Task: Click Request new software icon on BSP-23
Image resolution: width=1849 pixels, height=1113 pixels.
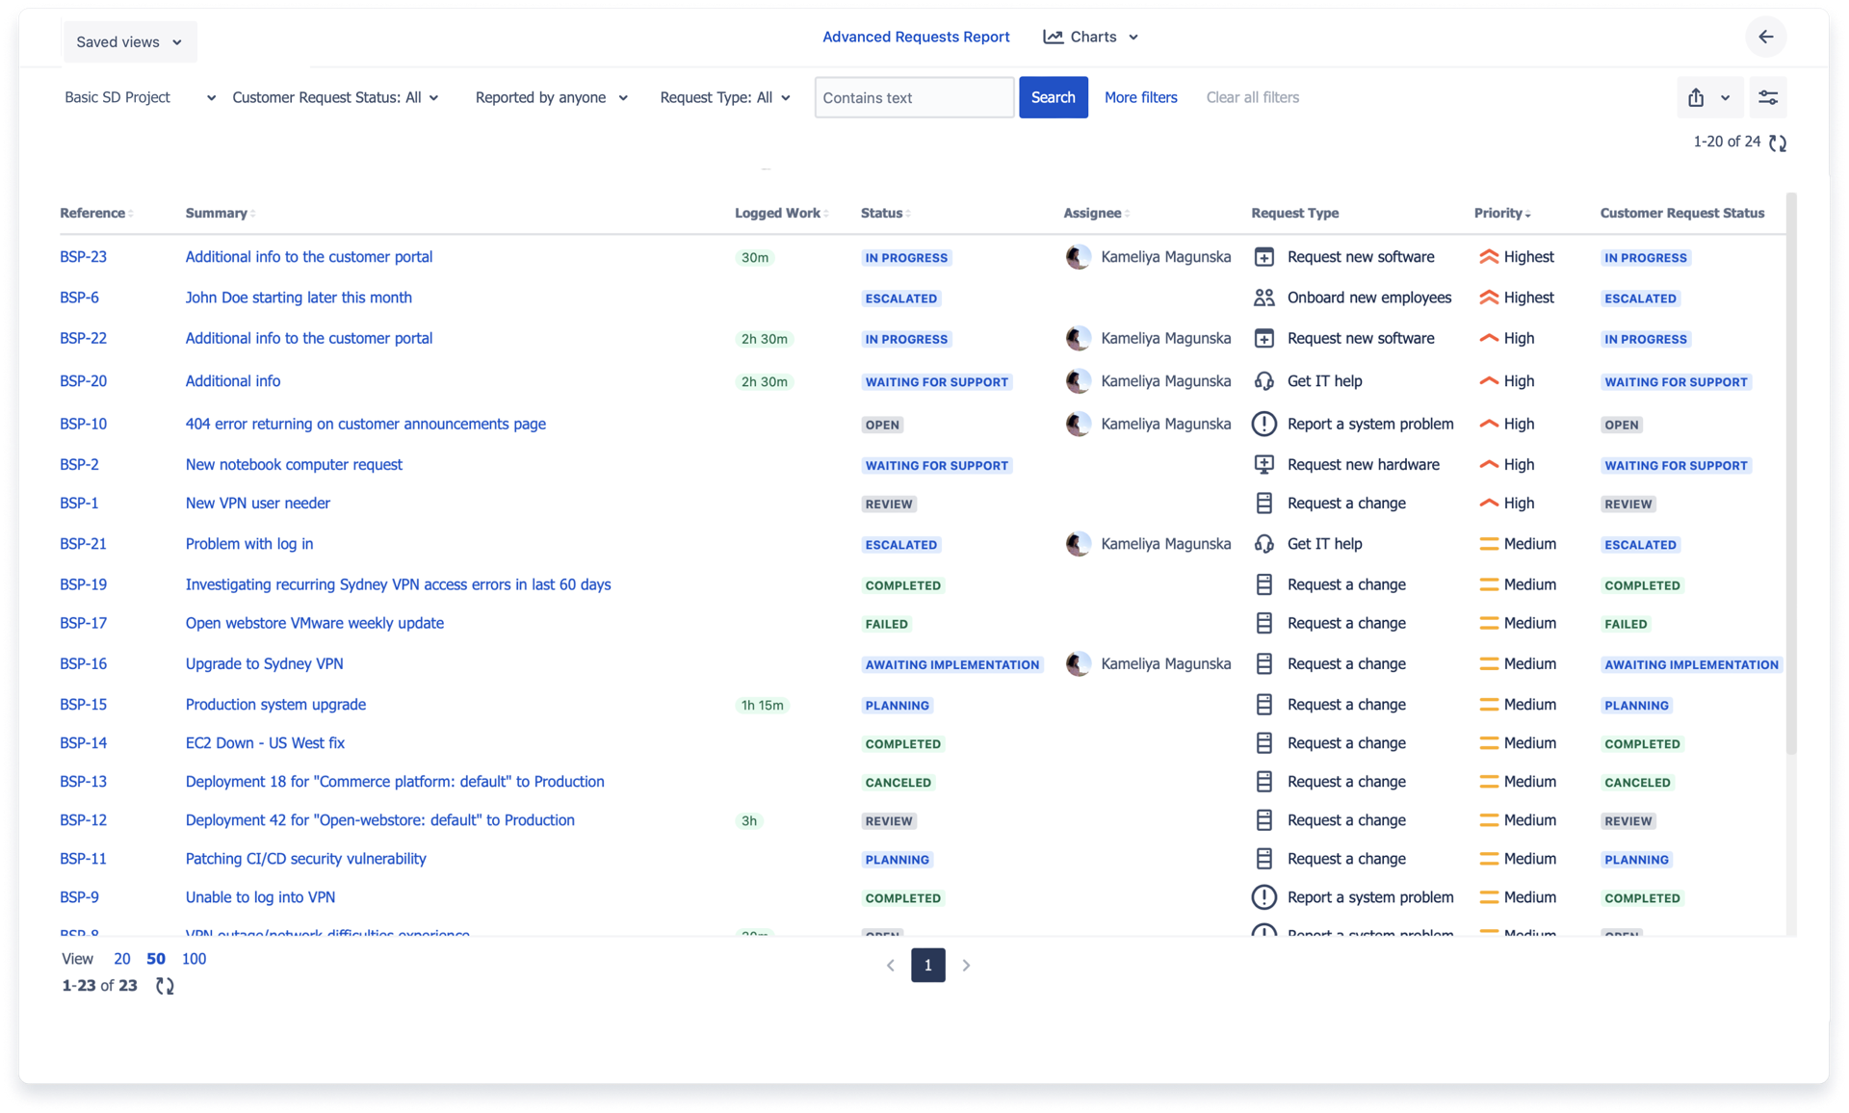Action: click(x=1264, y=257)
